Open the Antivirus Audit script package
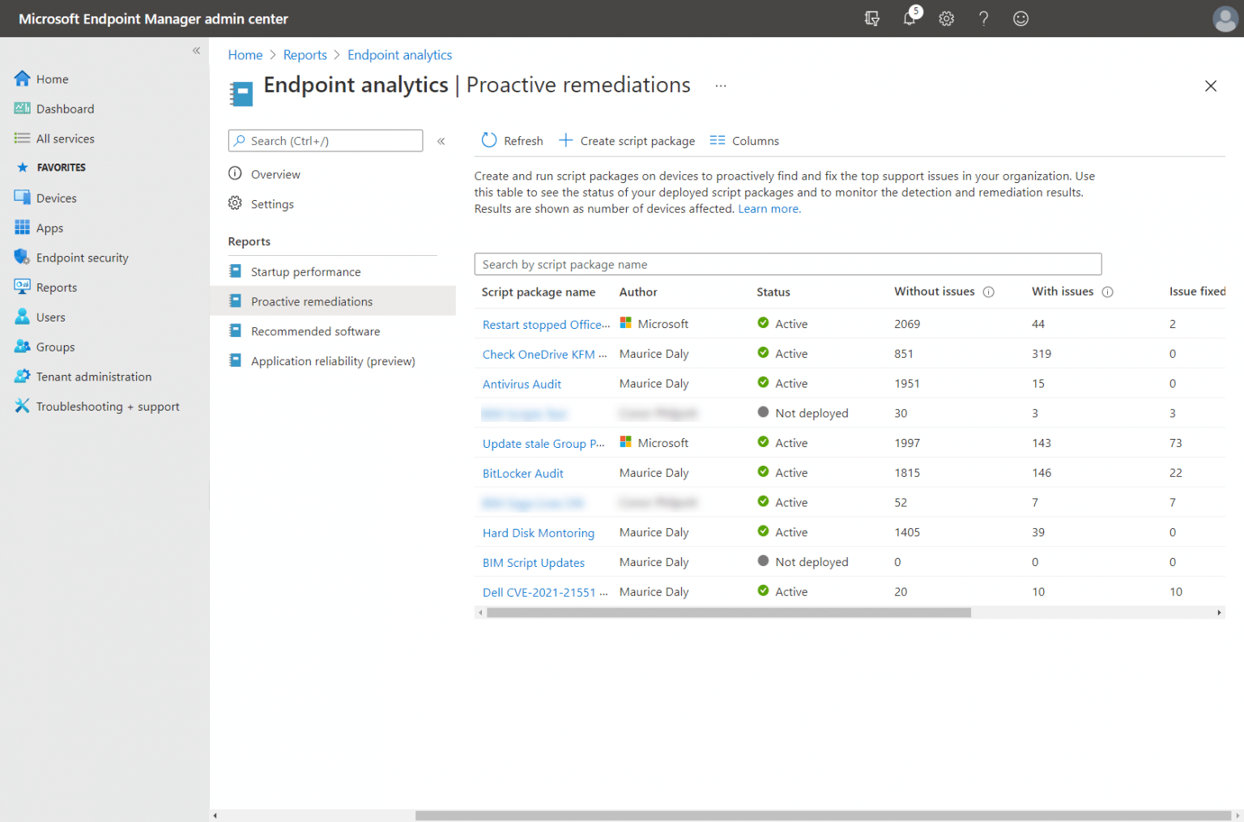Viewport: 1244px width, 822px height. click(x=521, y=383)
